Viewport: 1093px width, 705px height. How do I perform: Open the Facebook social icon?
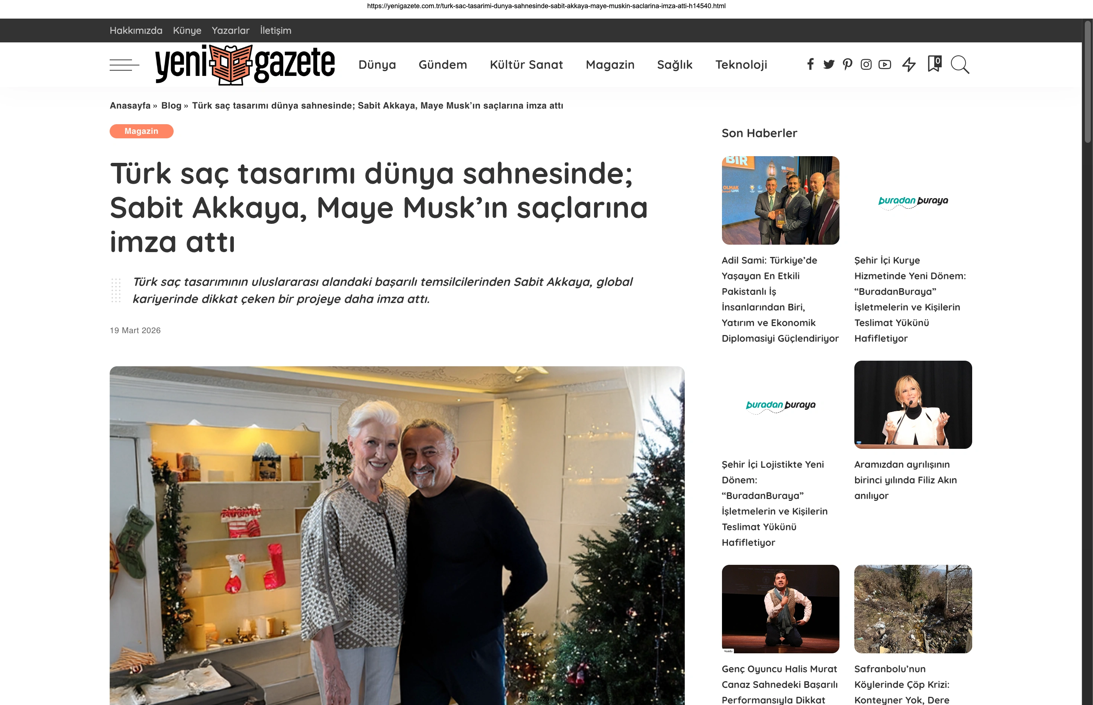[810, 65]
